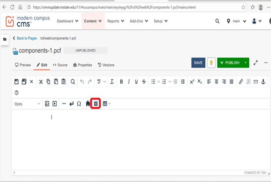Image resolution: width=271 pixels, height=182 pixels.
Task: Switch to the Source tab
Action: [60, 65]
